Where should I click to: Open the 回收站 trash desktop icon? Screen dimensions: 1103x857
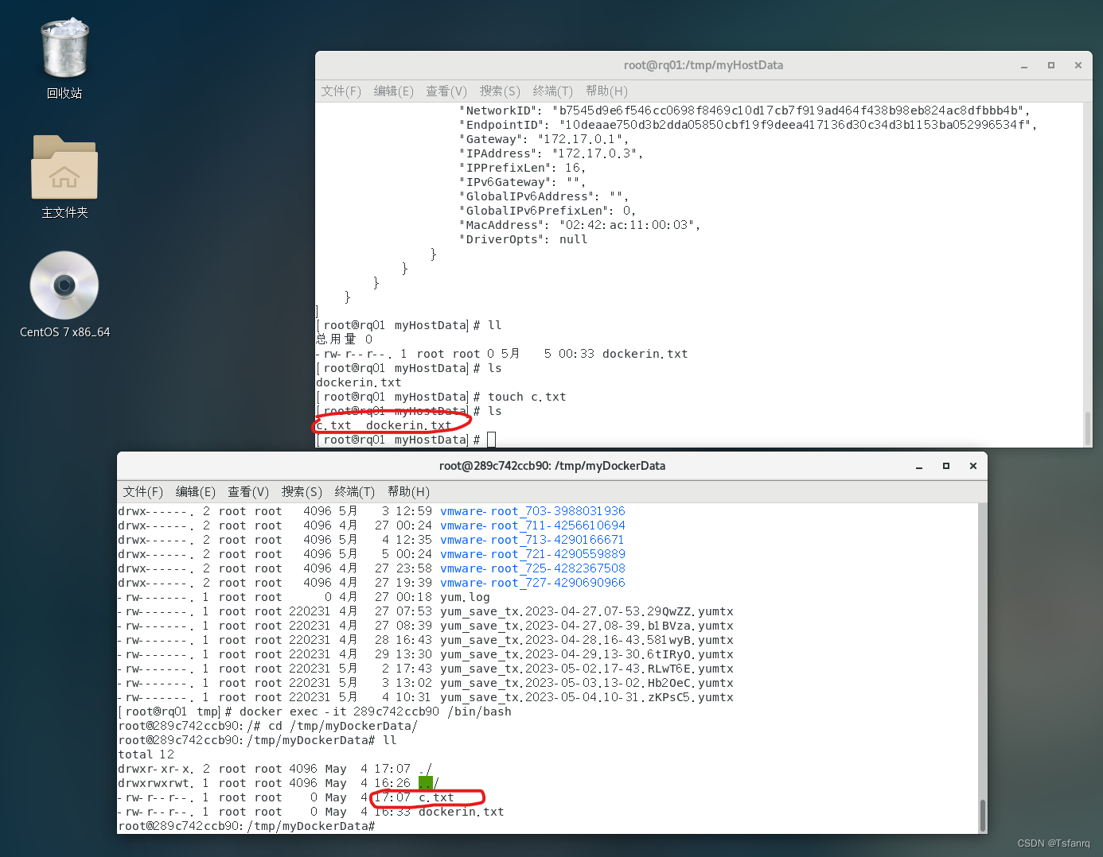pos(64,57)
